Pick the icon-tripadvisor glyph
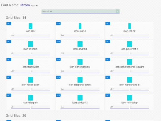Image resolution: width=161 pixels, height=121 pixels. (30, 62)
